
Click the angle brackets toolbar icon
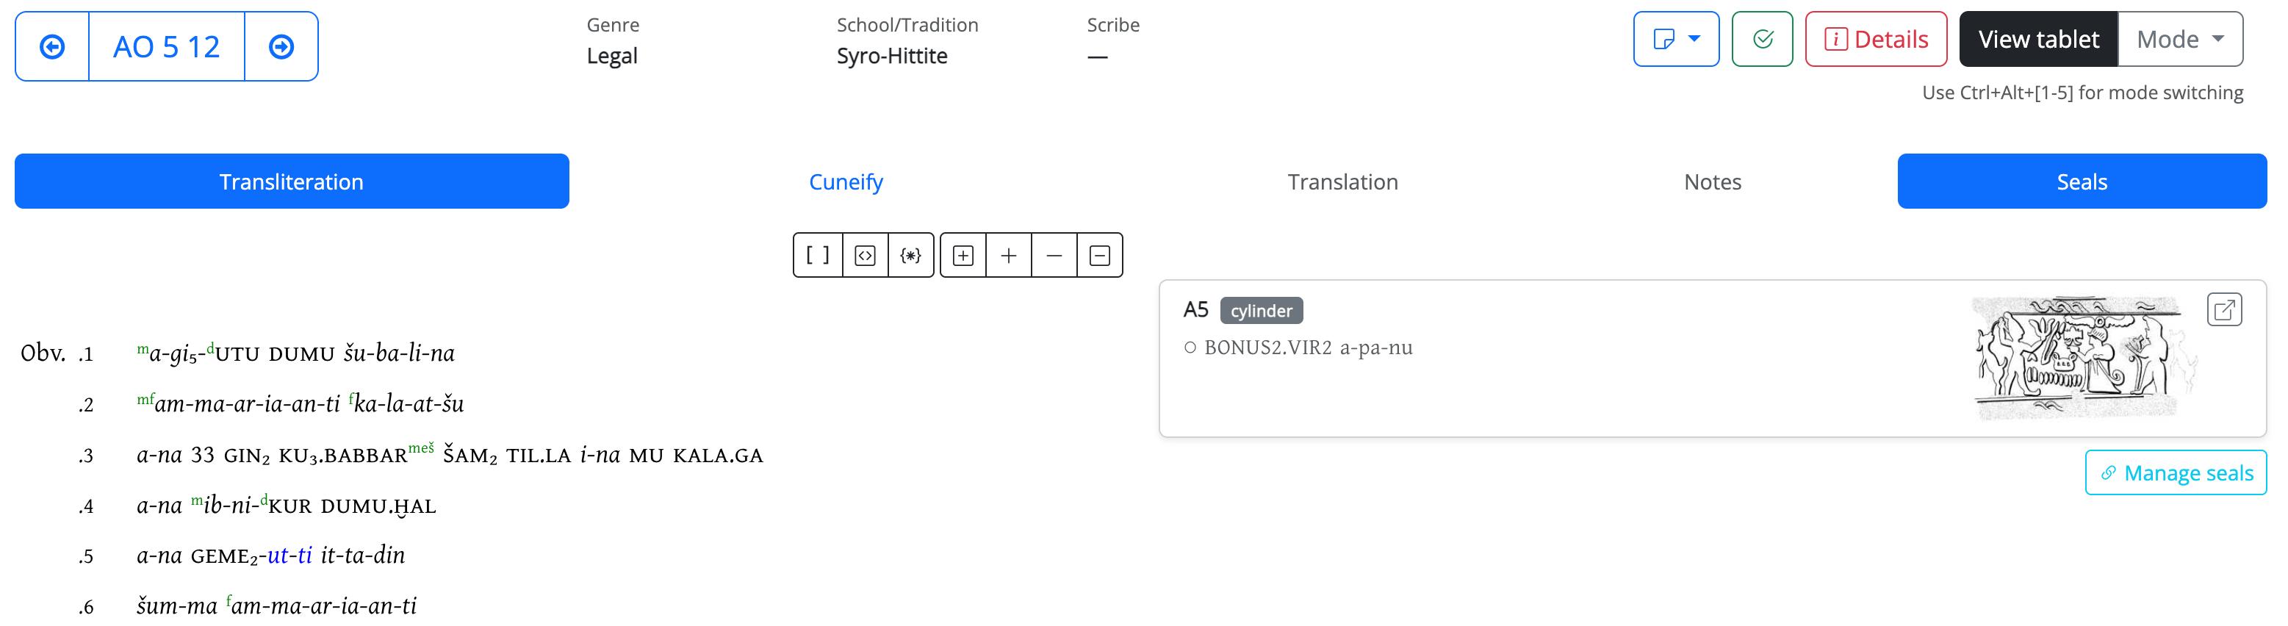[865, 256]
